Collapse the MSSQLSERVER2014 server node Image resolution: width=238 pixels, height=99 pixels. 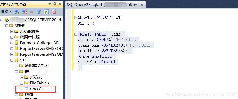tap(2, 20)
